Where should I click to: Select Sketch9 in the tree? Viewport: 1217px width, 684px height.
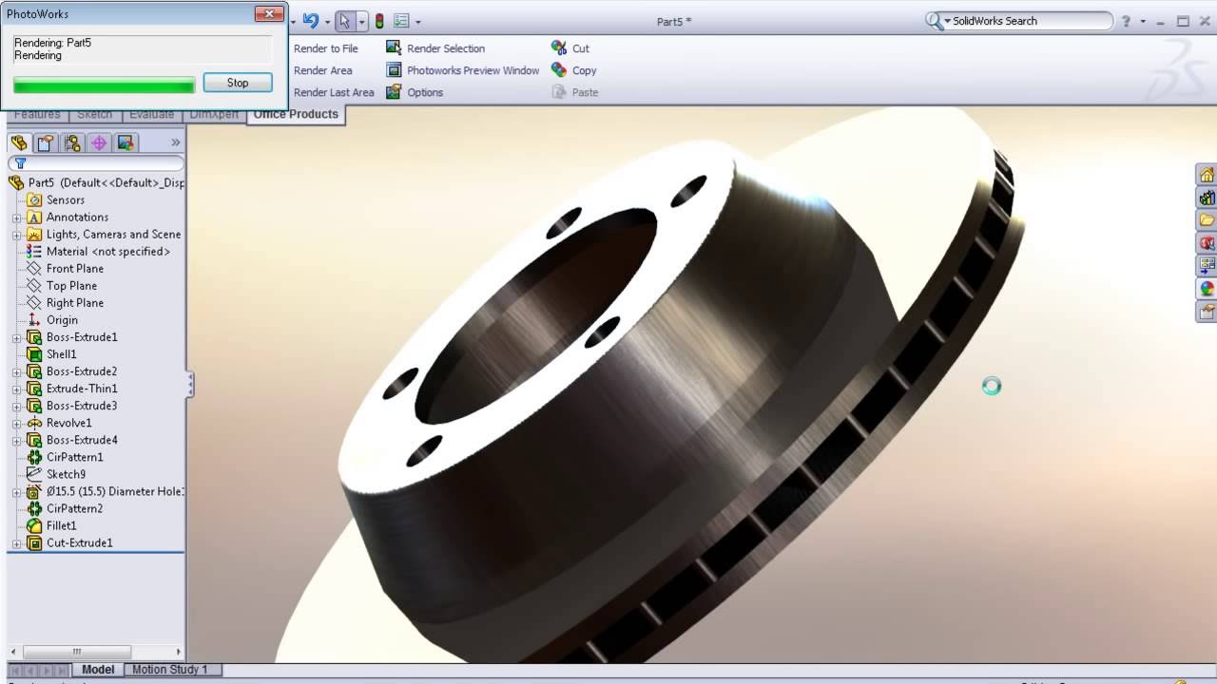coord(66,474)
